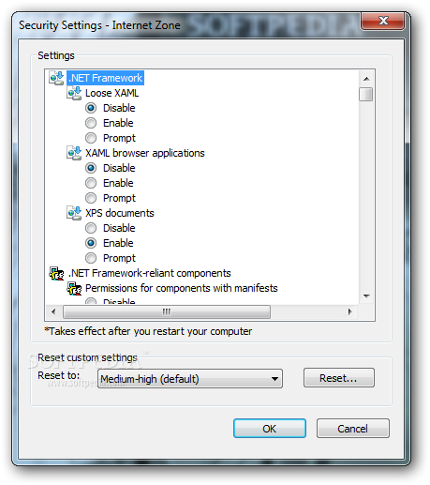
Task: Select Prompt under Loose XAML
Action: point(91,138)
